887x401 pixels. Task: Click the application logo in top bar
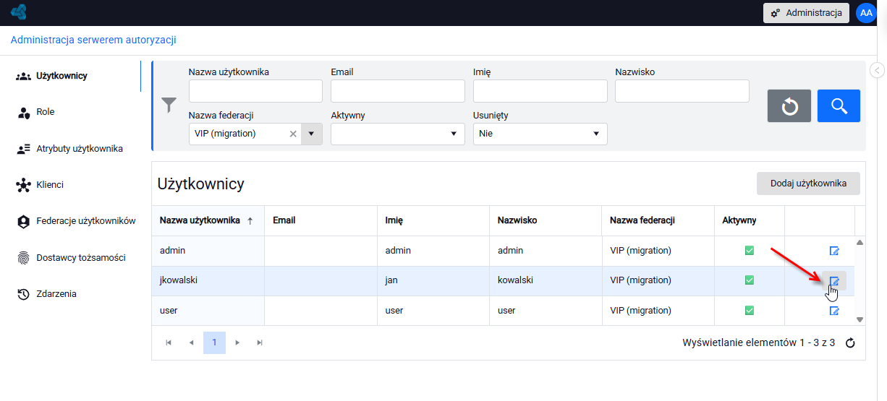[x=19, y=12]
